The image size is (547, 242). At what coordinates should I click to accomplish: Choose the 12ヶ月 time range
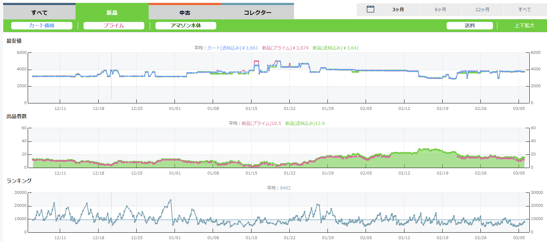tap(482, 10)
